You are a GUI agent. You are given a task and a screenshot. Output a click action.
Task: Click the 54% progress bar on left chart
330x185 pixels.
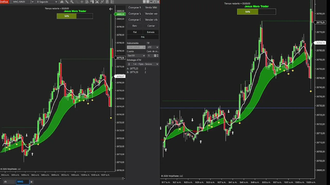click(x=75, y=16)
